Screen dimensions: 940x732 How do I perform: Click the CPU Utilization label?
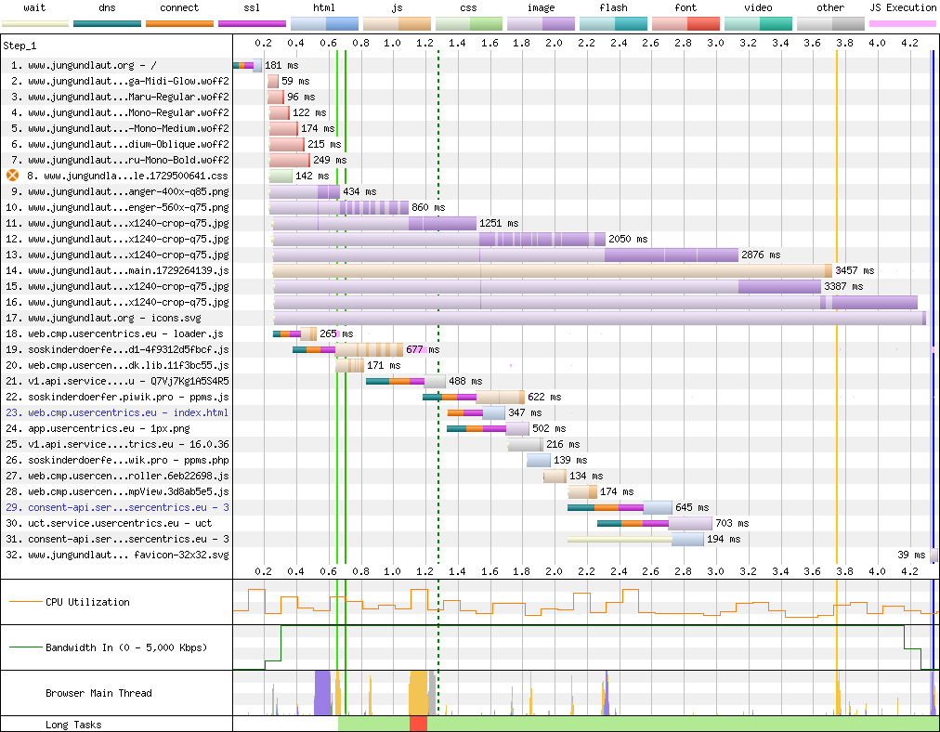[x=87, y=602]
